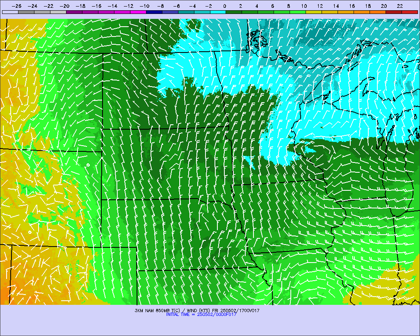Click the 16 legend label

[x=352, y=6]
